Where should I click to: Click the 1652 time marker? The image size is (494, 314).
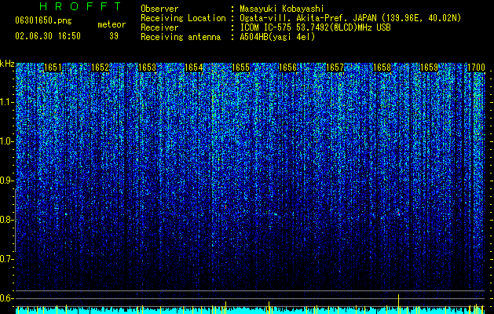pyautogui.click(x=100, y=68)
